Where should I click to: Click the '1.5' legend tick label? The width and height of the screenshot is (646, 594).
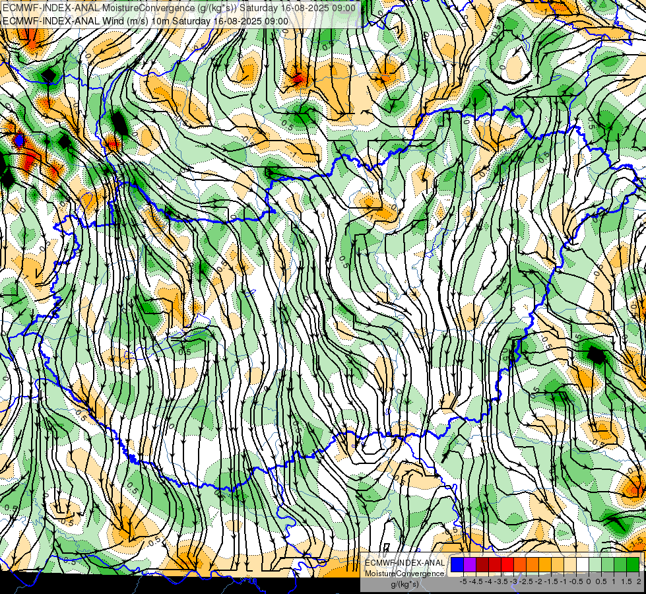626,581
